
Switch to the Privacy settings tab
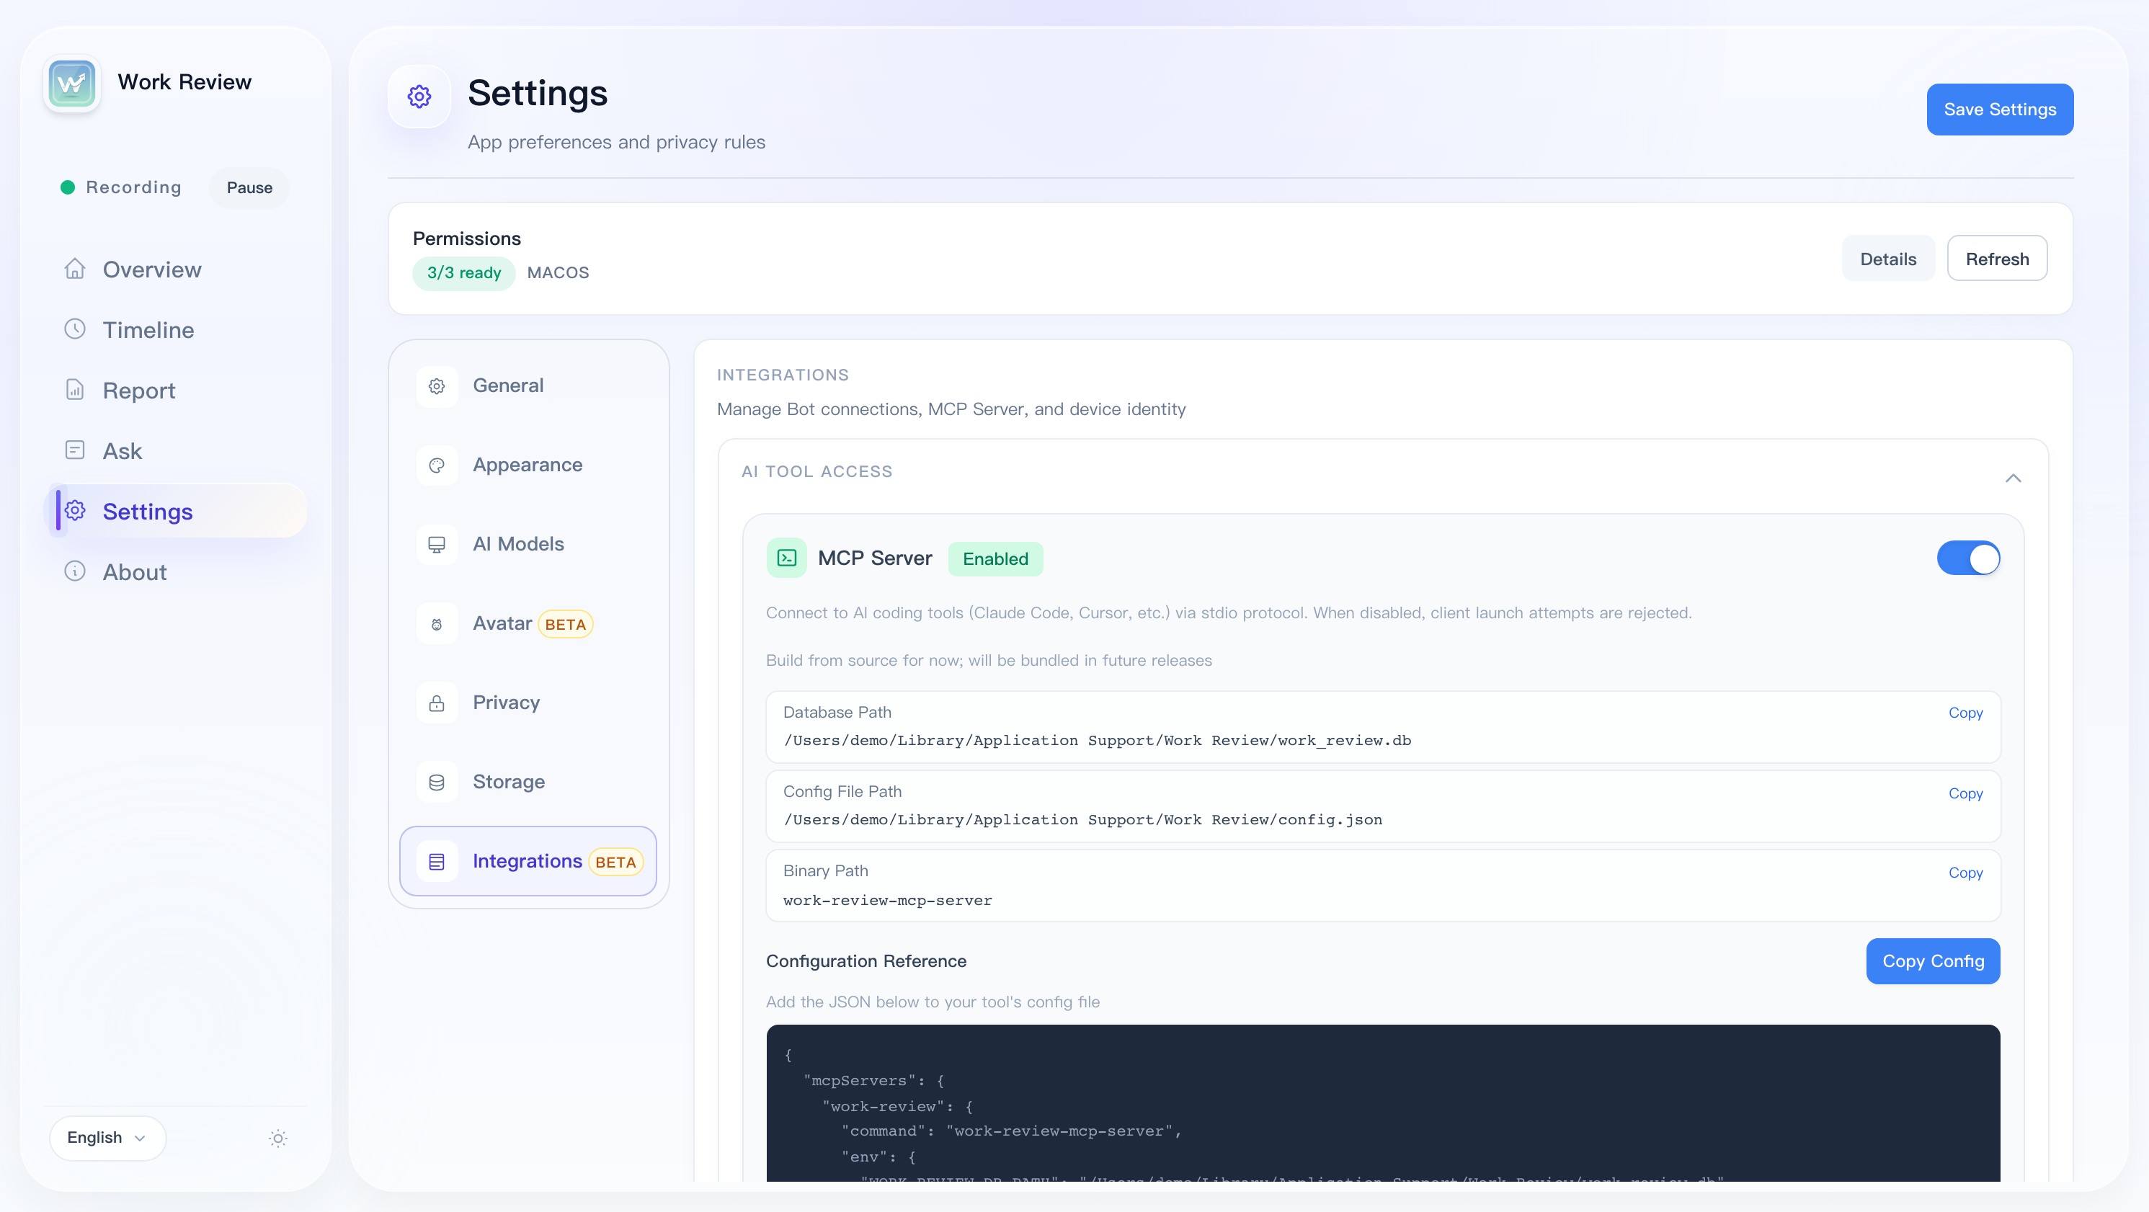point(528,703)
